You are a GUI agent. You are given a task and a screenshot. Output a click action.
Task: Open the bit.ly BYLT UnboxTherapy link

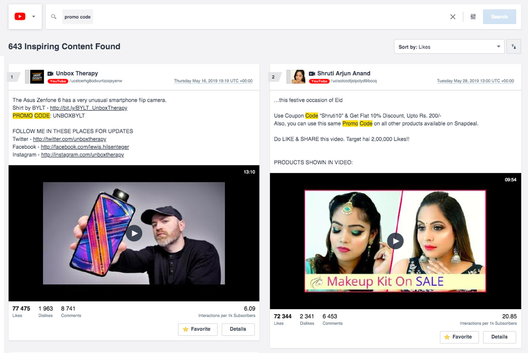tap(89, 108)
